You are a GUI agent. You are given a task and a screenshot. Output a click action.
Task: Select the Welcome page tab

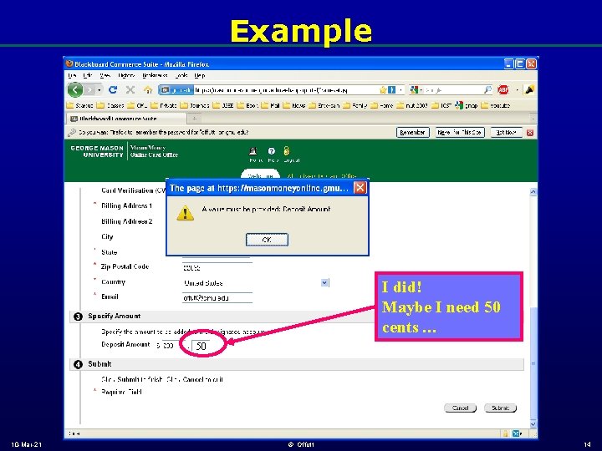point(260,175)
